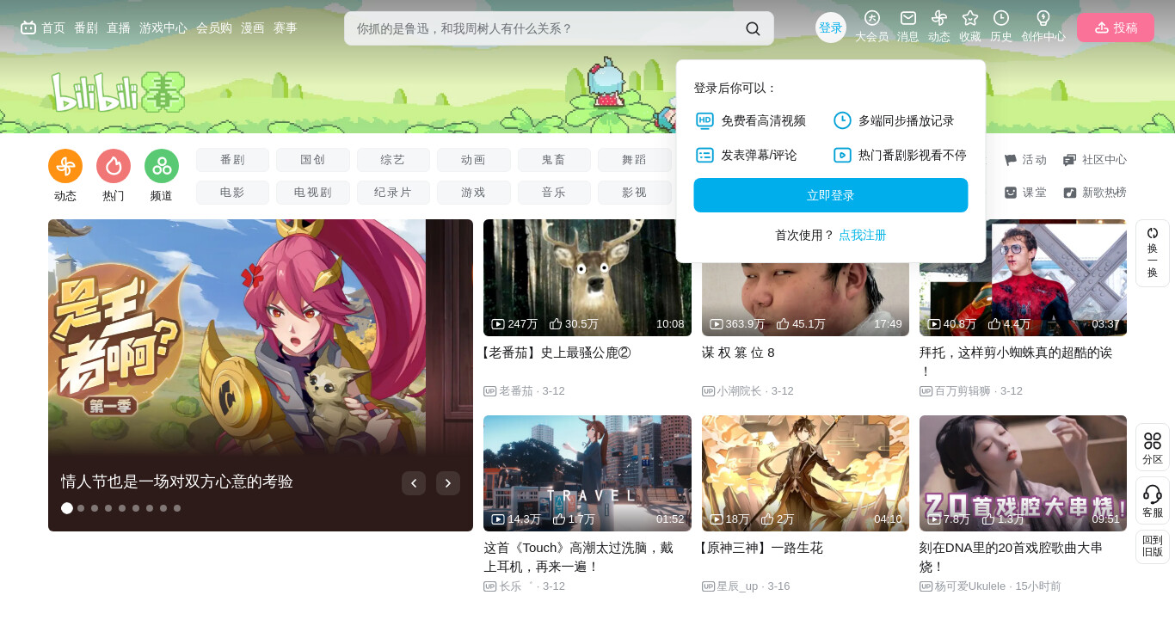Select the first carousel dot

(67, 508)
